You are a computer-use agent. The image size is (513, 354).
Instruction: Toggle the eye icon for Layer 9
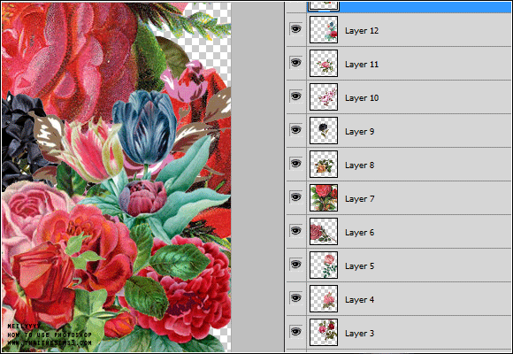click(x=295, y=130)
